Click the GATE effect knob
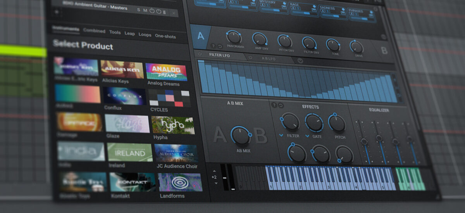 [314, 122]
